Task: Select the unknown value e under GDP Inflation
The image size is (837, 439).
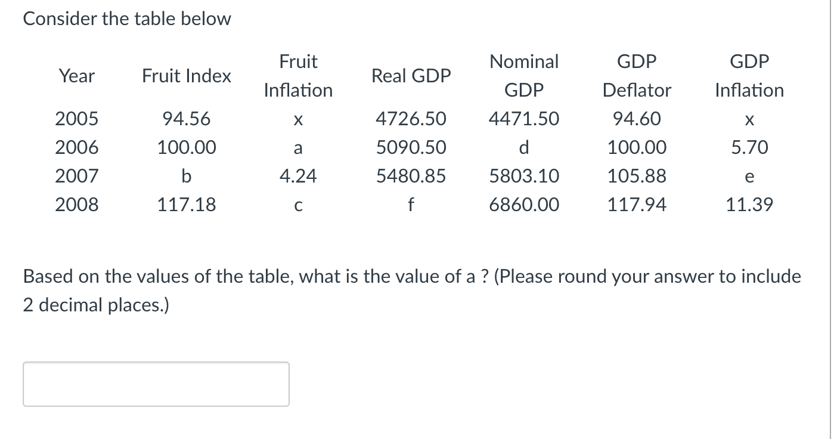Action: pos(749,176)
